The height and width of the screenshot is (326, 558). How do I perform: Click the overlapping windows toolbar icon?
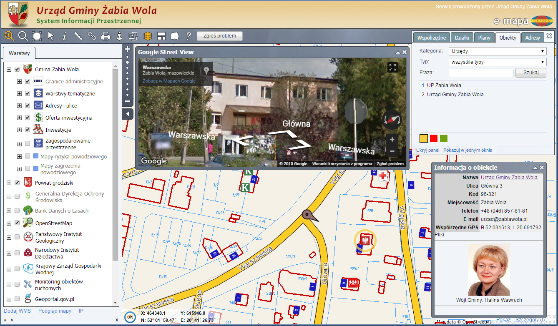[133, 36]
